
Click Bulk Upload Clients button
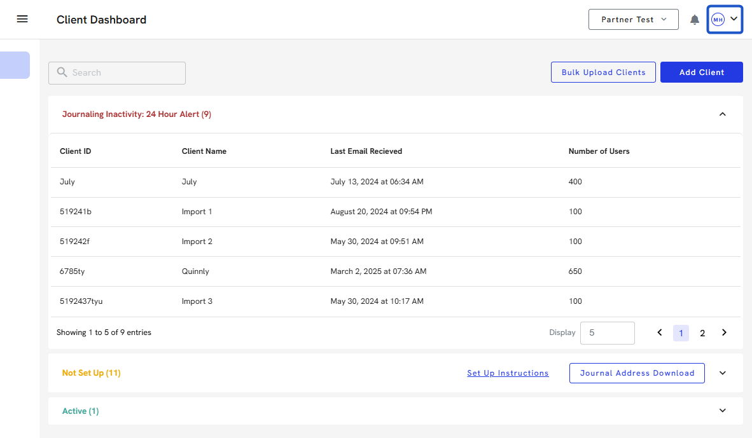[x=603, y=72]
